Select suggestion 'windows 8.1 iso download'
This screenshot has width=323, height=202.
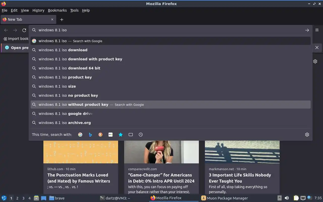click(171, 50)
